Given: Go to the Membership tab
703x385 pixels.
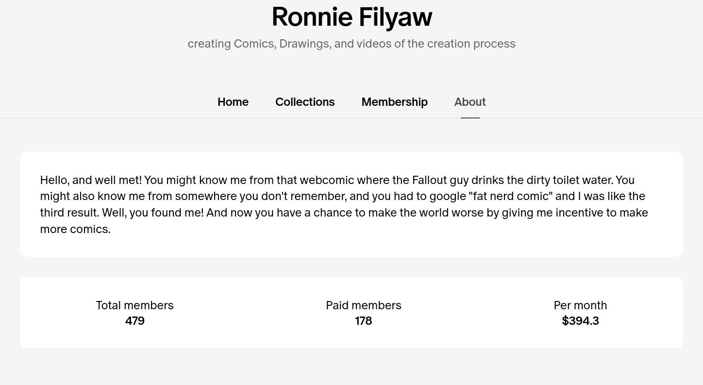Looking at the screenshot, I should (394, 102).
